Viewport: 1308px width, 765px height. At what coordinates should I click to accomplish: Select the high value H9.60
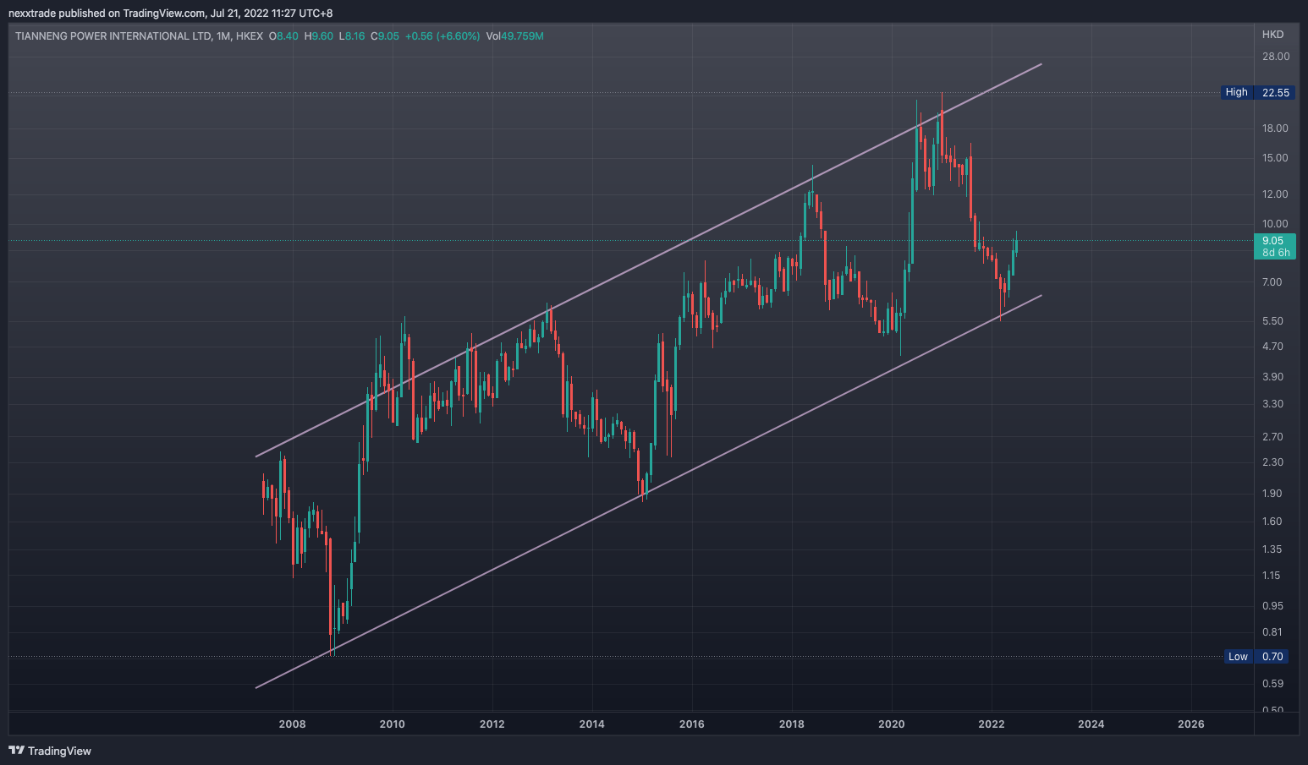coord(319,36)
